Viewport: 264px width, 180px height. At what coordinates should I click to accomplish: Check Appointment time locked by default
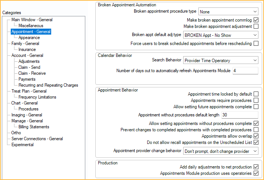[x=256, y=94]
